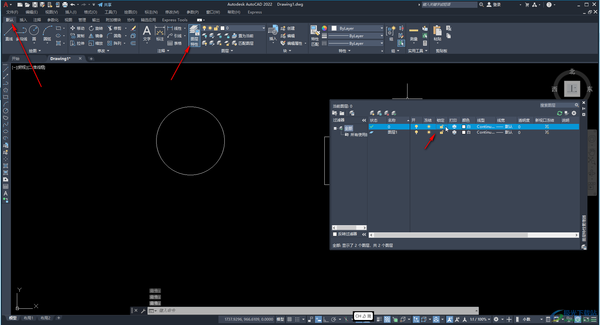Click color swatch for layer 0

464,127
